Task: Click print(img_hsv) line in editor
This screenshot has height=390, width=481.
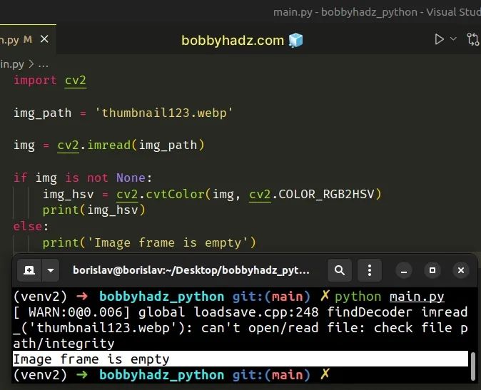Action: pos(94,210)
